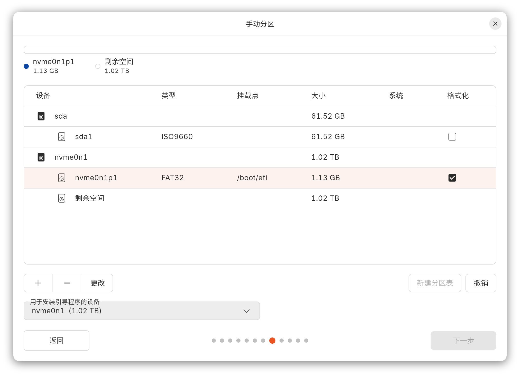Screen dimensions: 520x376
Task: Click the 系统 column header
Action: tap(396, 96)
